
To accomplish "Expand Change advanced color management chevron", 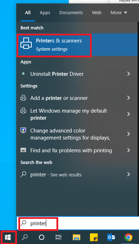I will 128,134.
